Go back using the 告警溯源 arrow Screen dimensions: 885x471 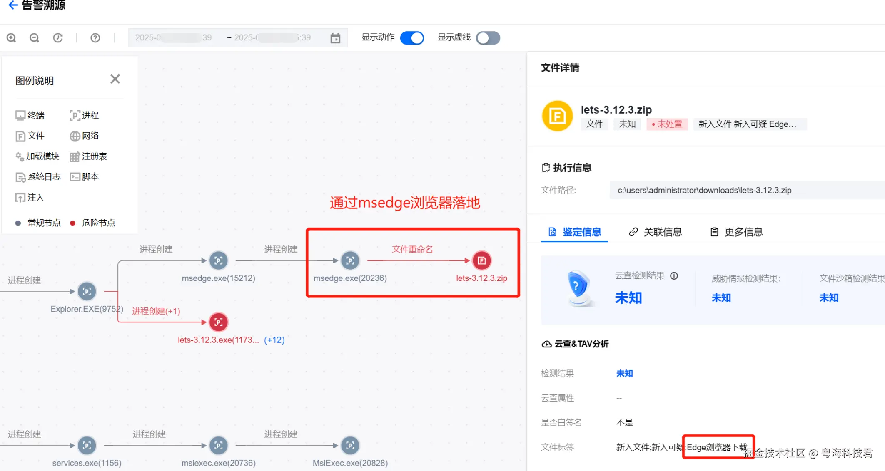(x=13, y=5)
